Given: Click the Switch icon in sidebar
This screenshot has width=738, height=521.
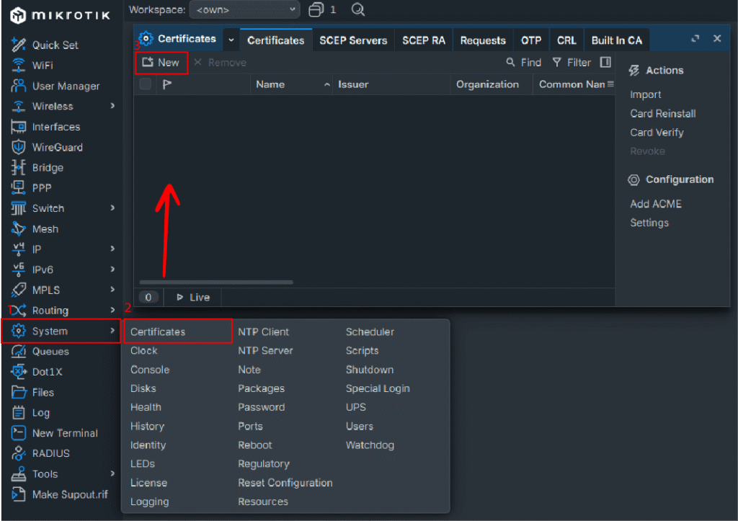Looking at the screenshot, I should click(18, 208).
